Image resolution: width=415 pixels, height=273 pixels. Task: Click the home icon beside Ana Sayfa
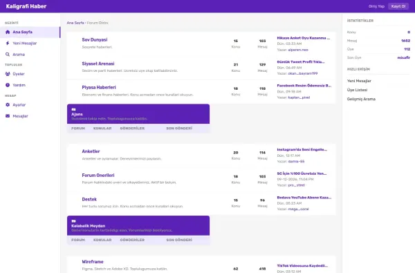click(x=8, y=32)
